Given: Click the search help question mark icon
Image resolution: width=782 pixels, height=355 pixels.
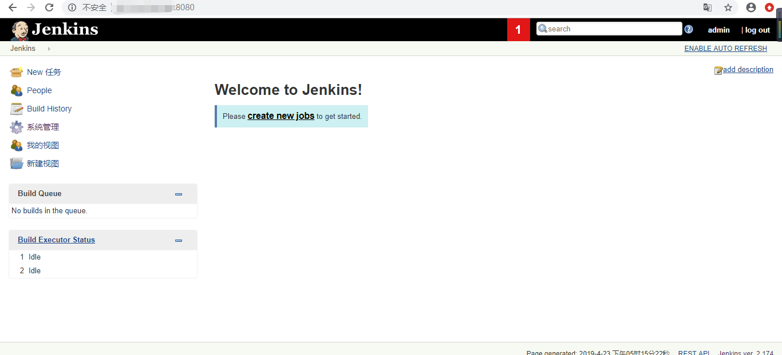Looking at the screenshot, I should pyautogui.click(x=689, y=29).
